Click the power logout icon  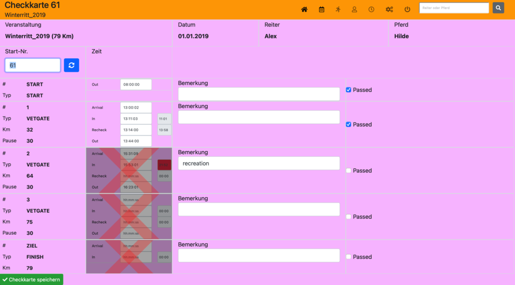[407, 10]
